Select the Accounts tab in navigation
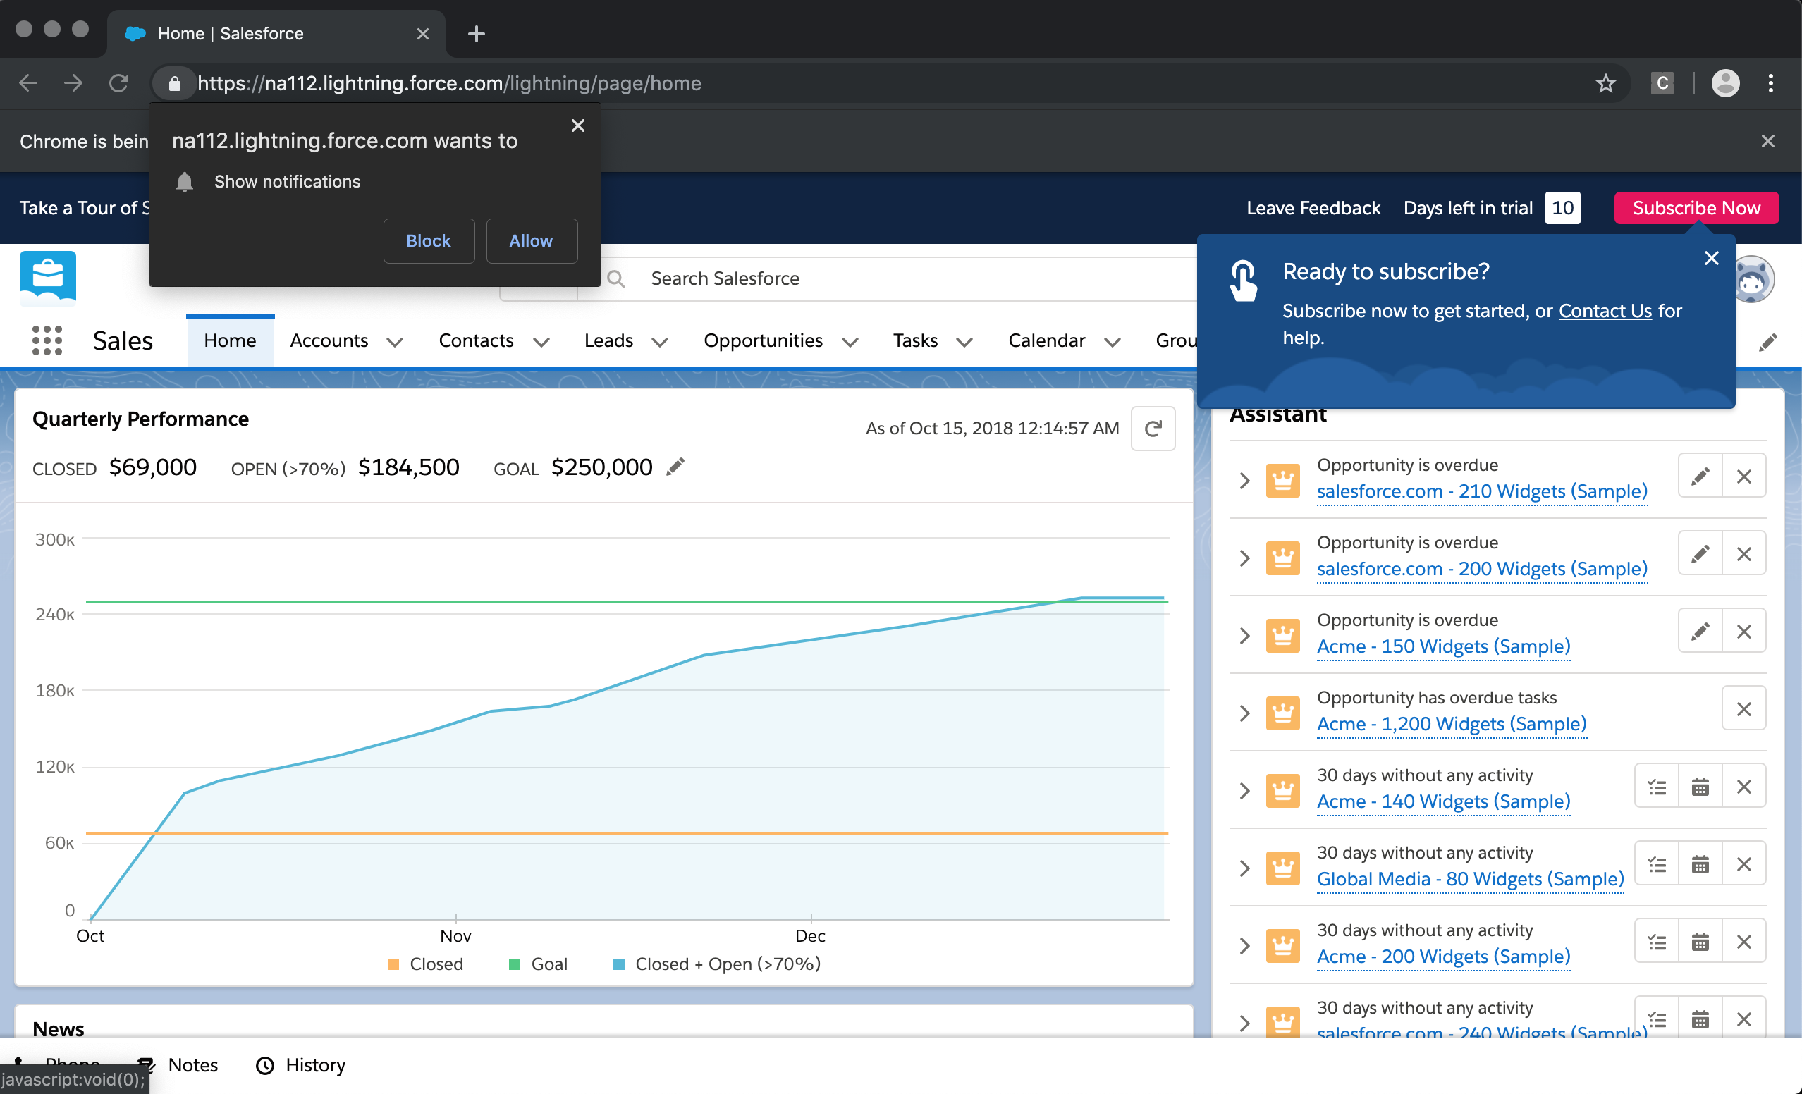The width and height of the screenshot is (1802, 1094). (x=329, y=340)
